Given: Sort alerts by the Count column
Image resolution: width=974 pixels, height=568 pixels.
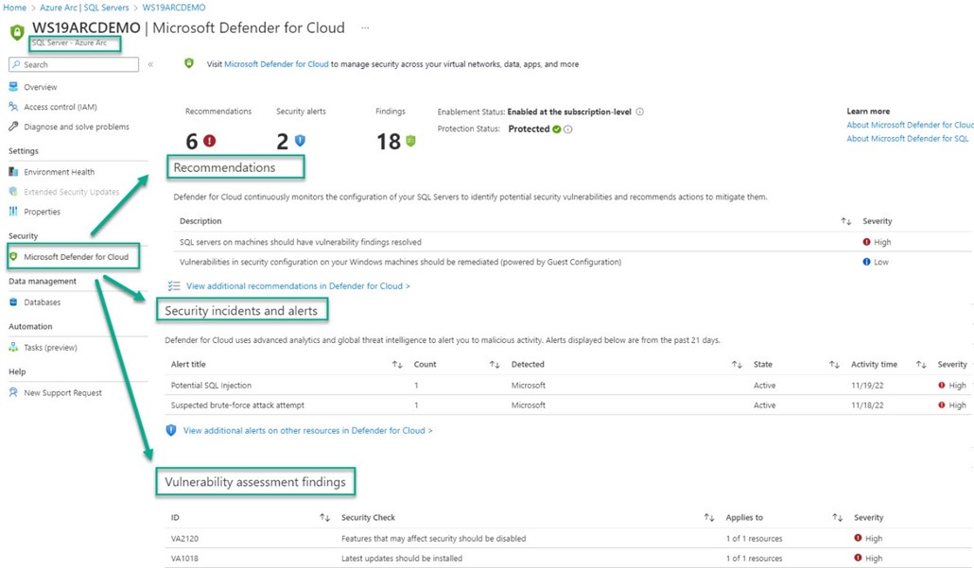Looking at the screenshot, I should [x=426, y=364].
